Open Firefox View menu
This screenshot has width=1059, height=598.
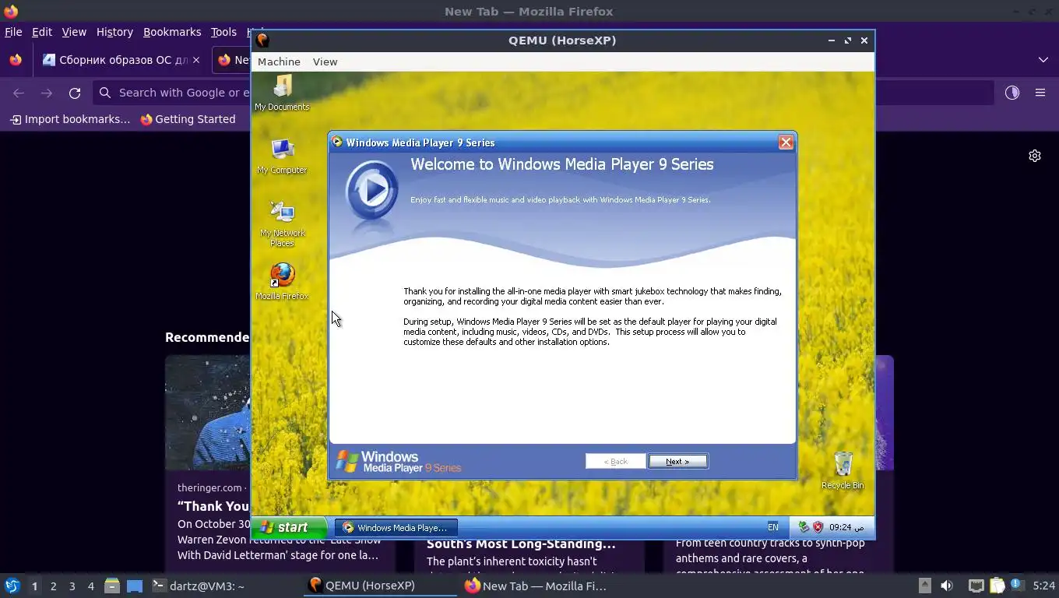pyautogui.click(x=74, y=32)
